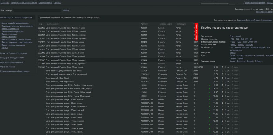Focus the 'Поиск товара' search field

pos(37,11)
